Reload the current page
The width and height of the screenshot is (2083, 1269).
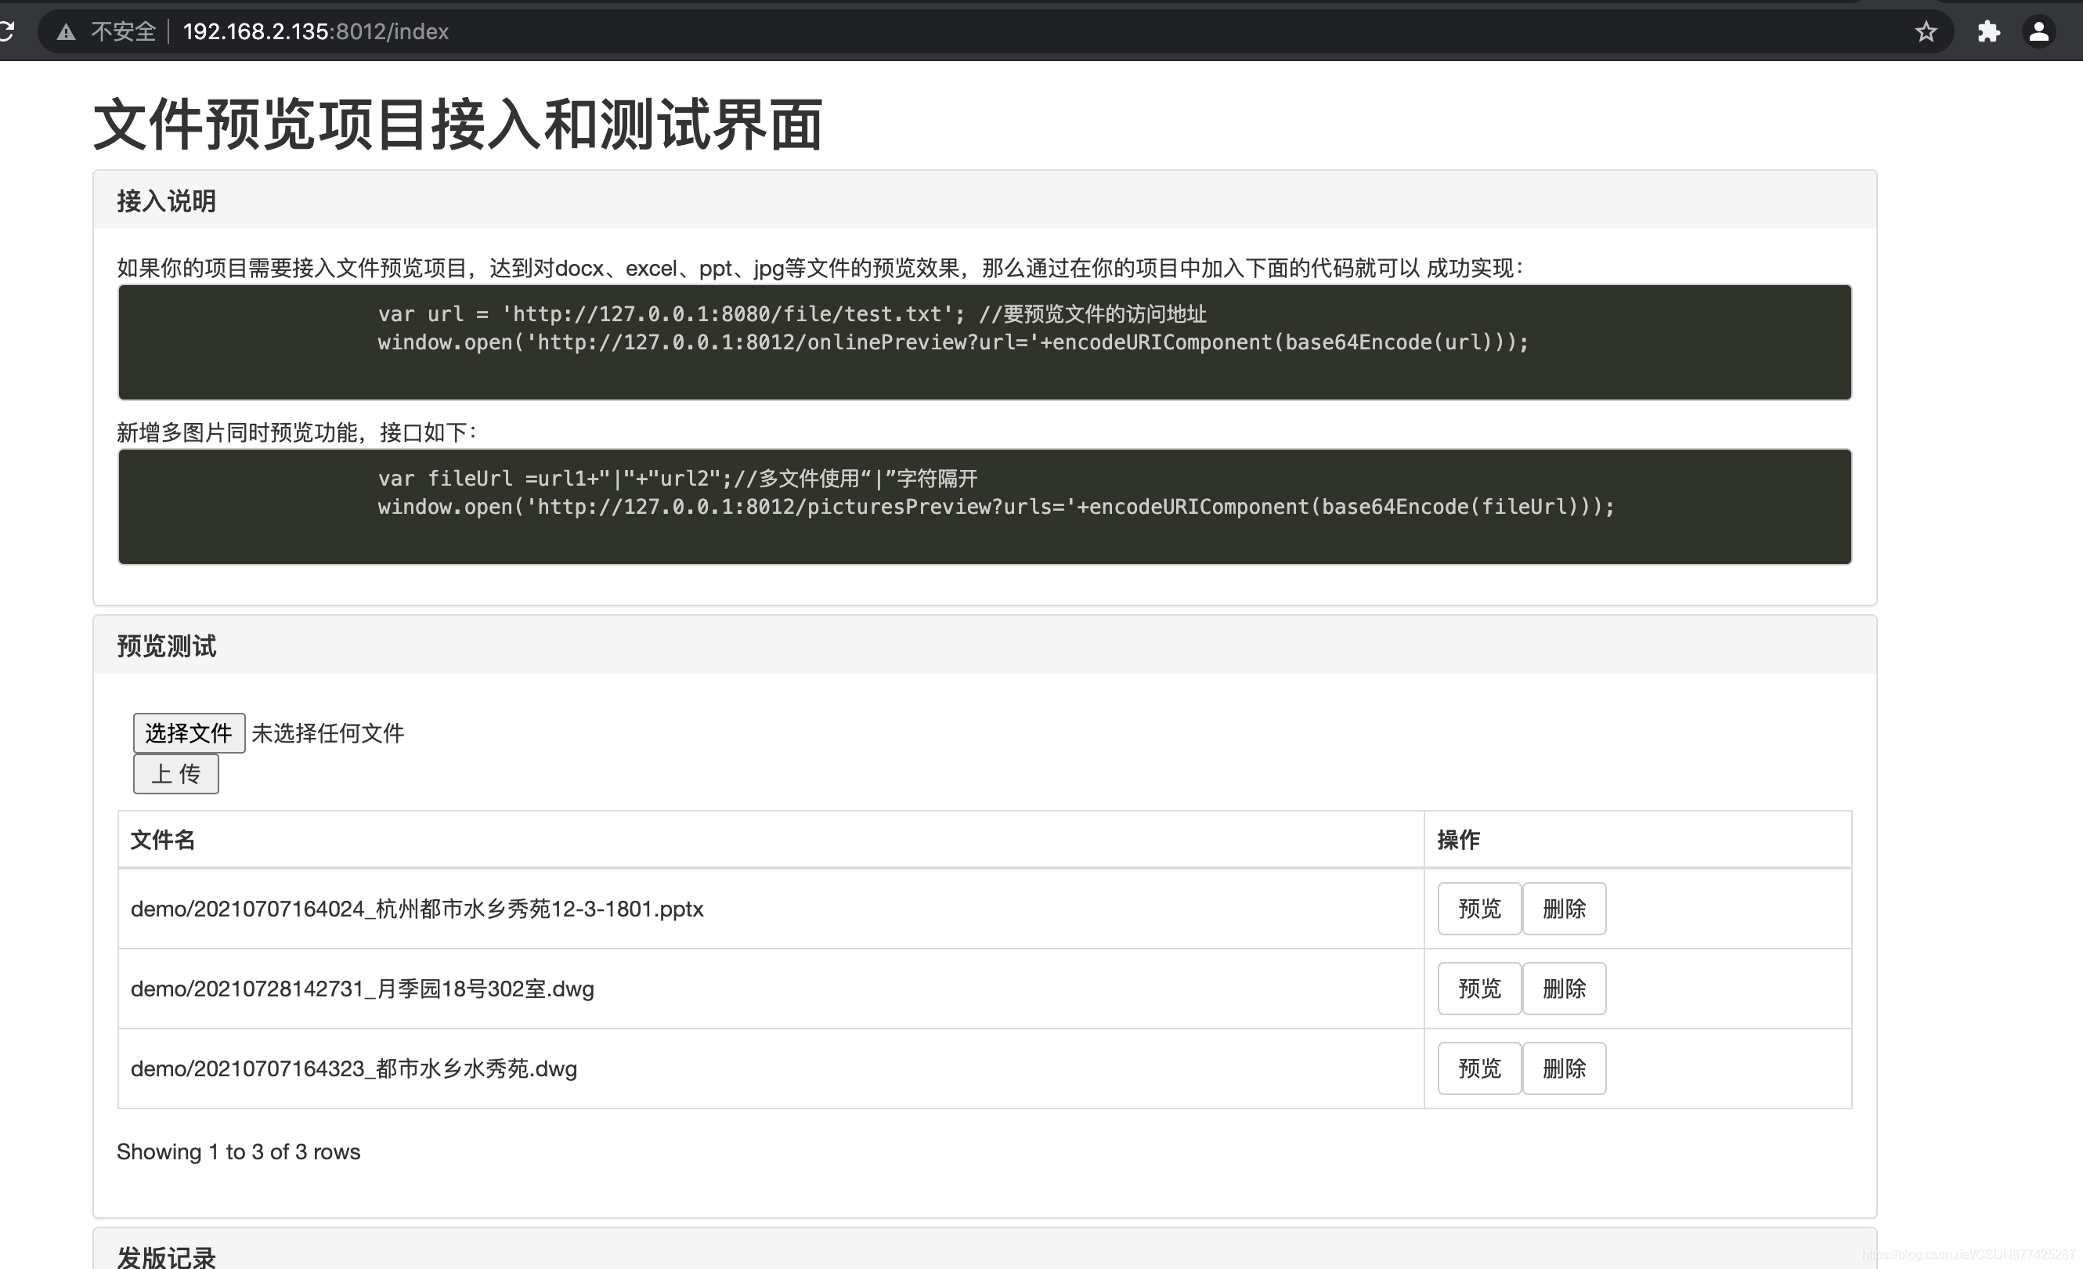pos(6,31)
